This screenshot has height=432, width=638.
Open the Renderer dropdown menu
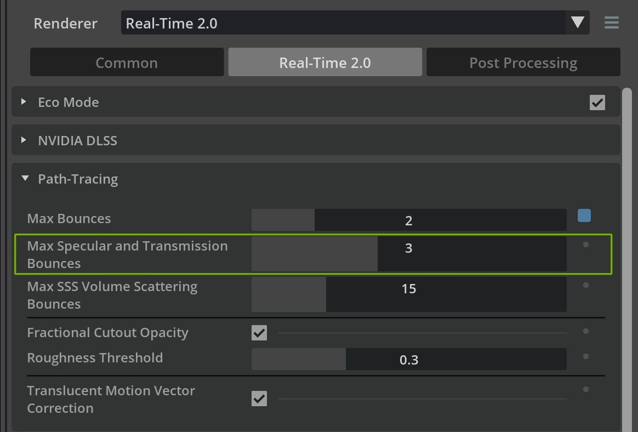355,23
